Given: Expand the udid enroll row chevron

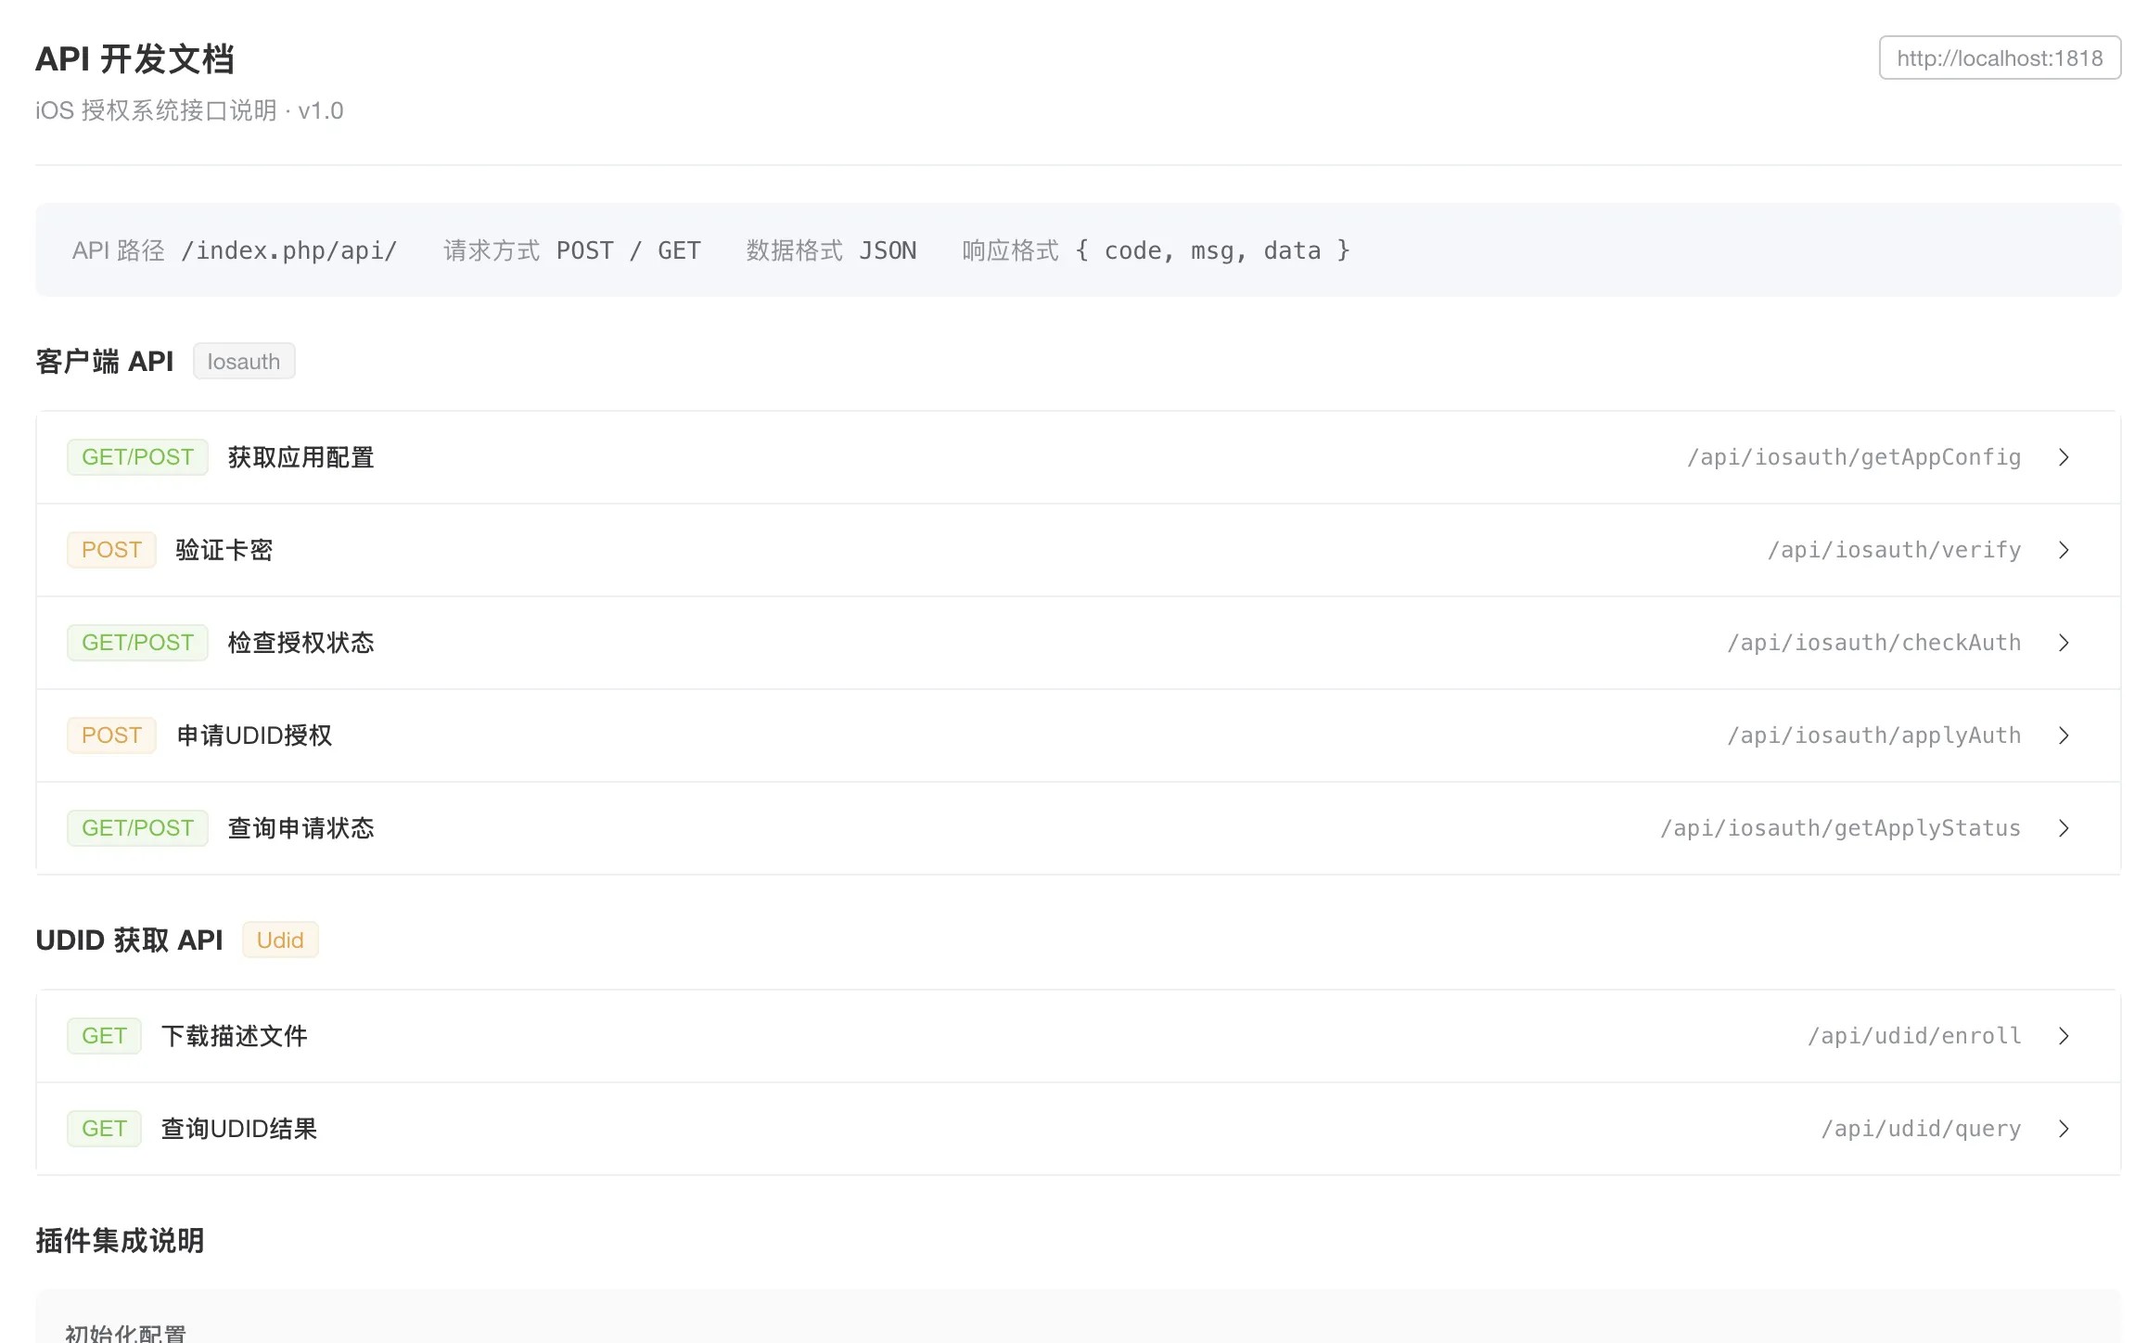Looking at the screenshot, I should point(2064,1036).
